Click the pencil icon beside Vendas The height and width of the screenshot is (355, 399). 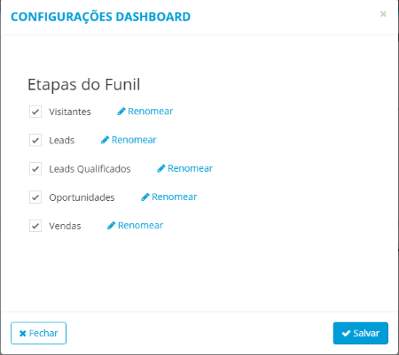111,226
